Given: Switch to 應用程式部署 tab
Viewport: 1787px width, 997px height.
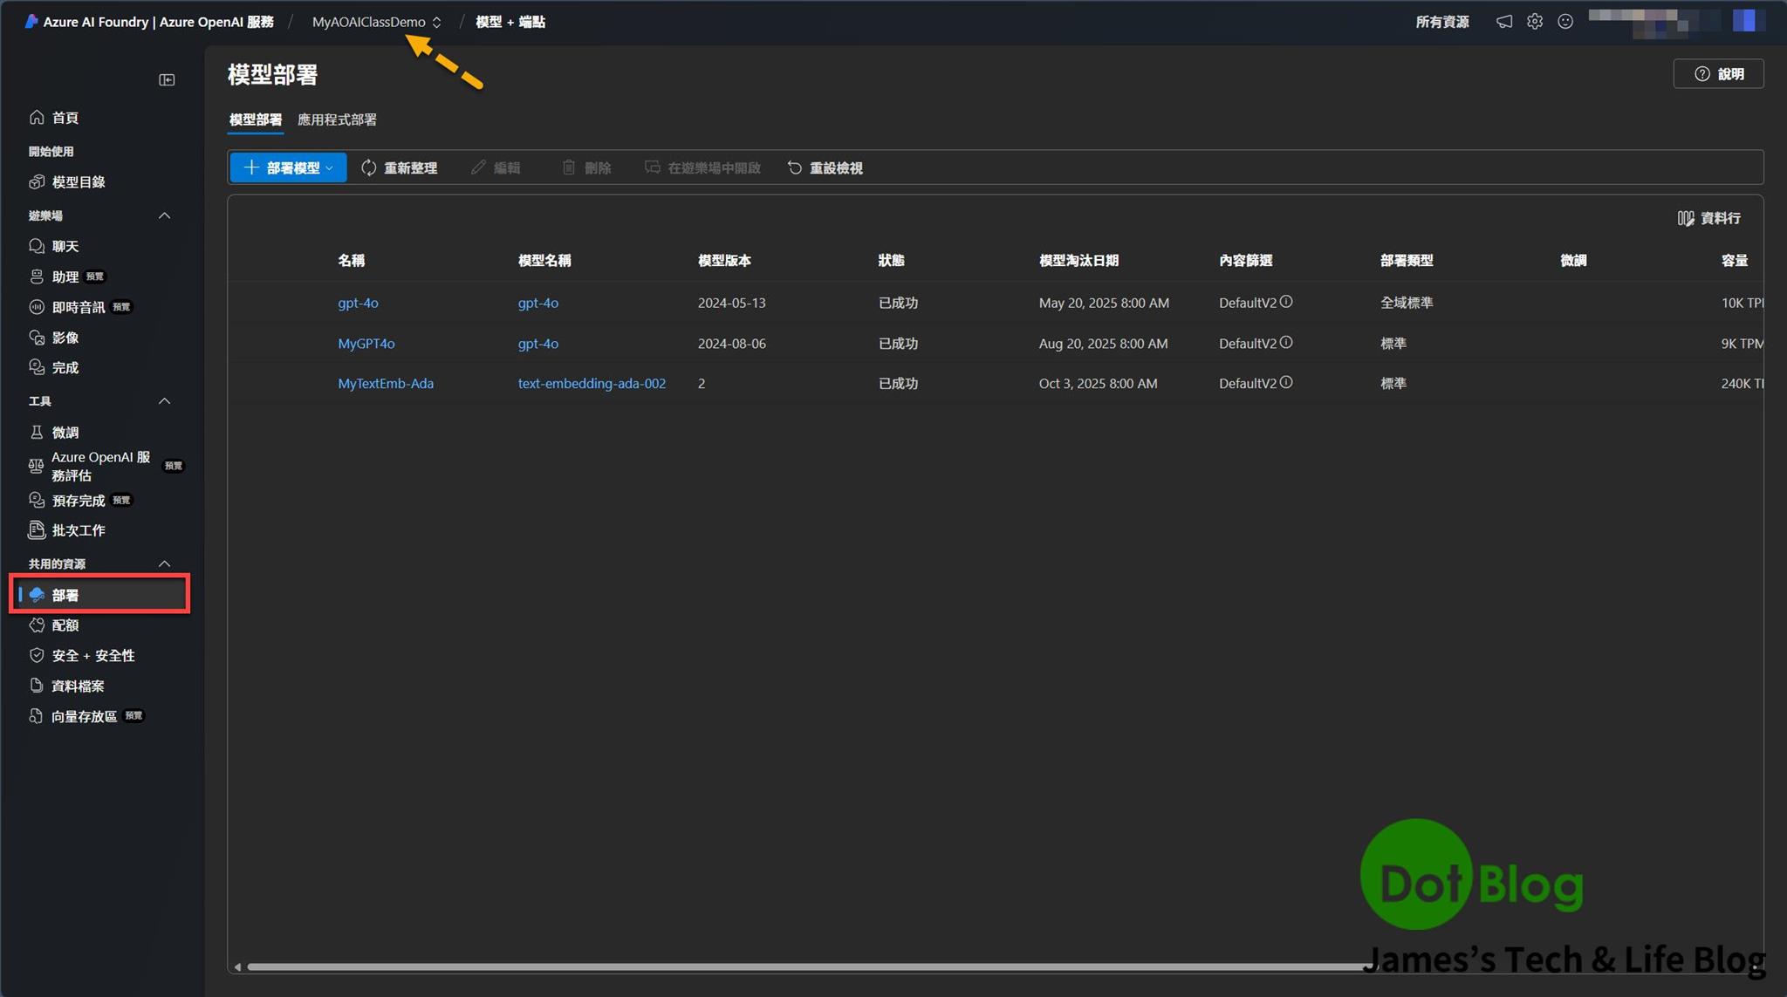Looking at the screenshot, I should point(337,120).
